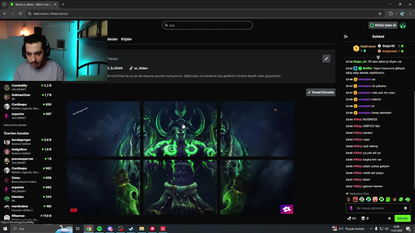Viewport: 415px width, 233px height.
Task: Insert the green speech bubble emote
Action: (401, 199)
